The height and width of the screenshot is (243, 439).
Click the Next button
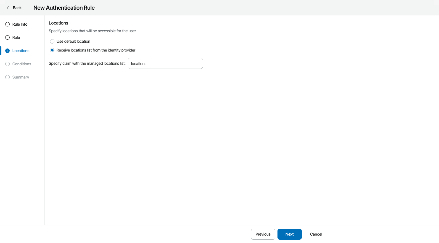(289, 234)
